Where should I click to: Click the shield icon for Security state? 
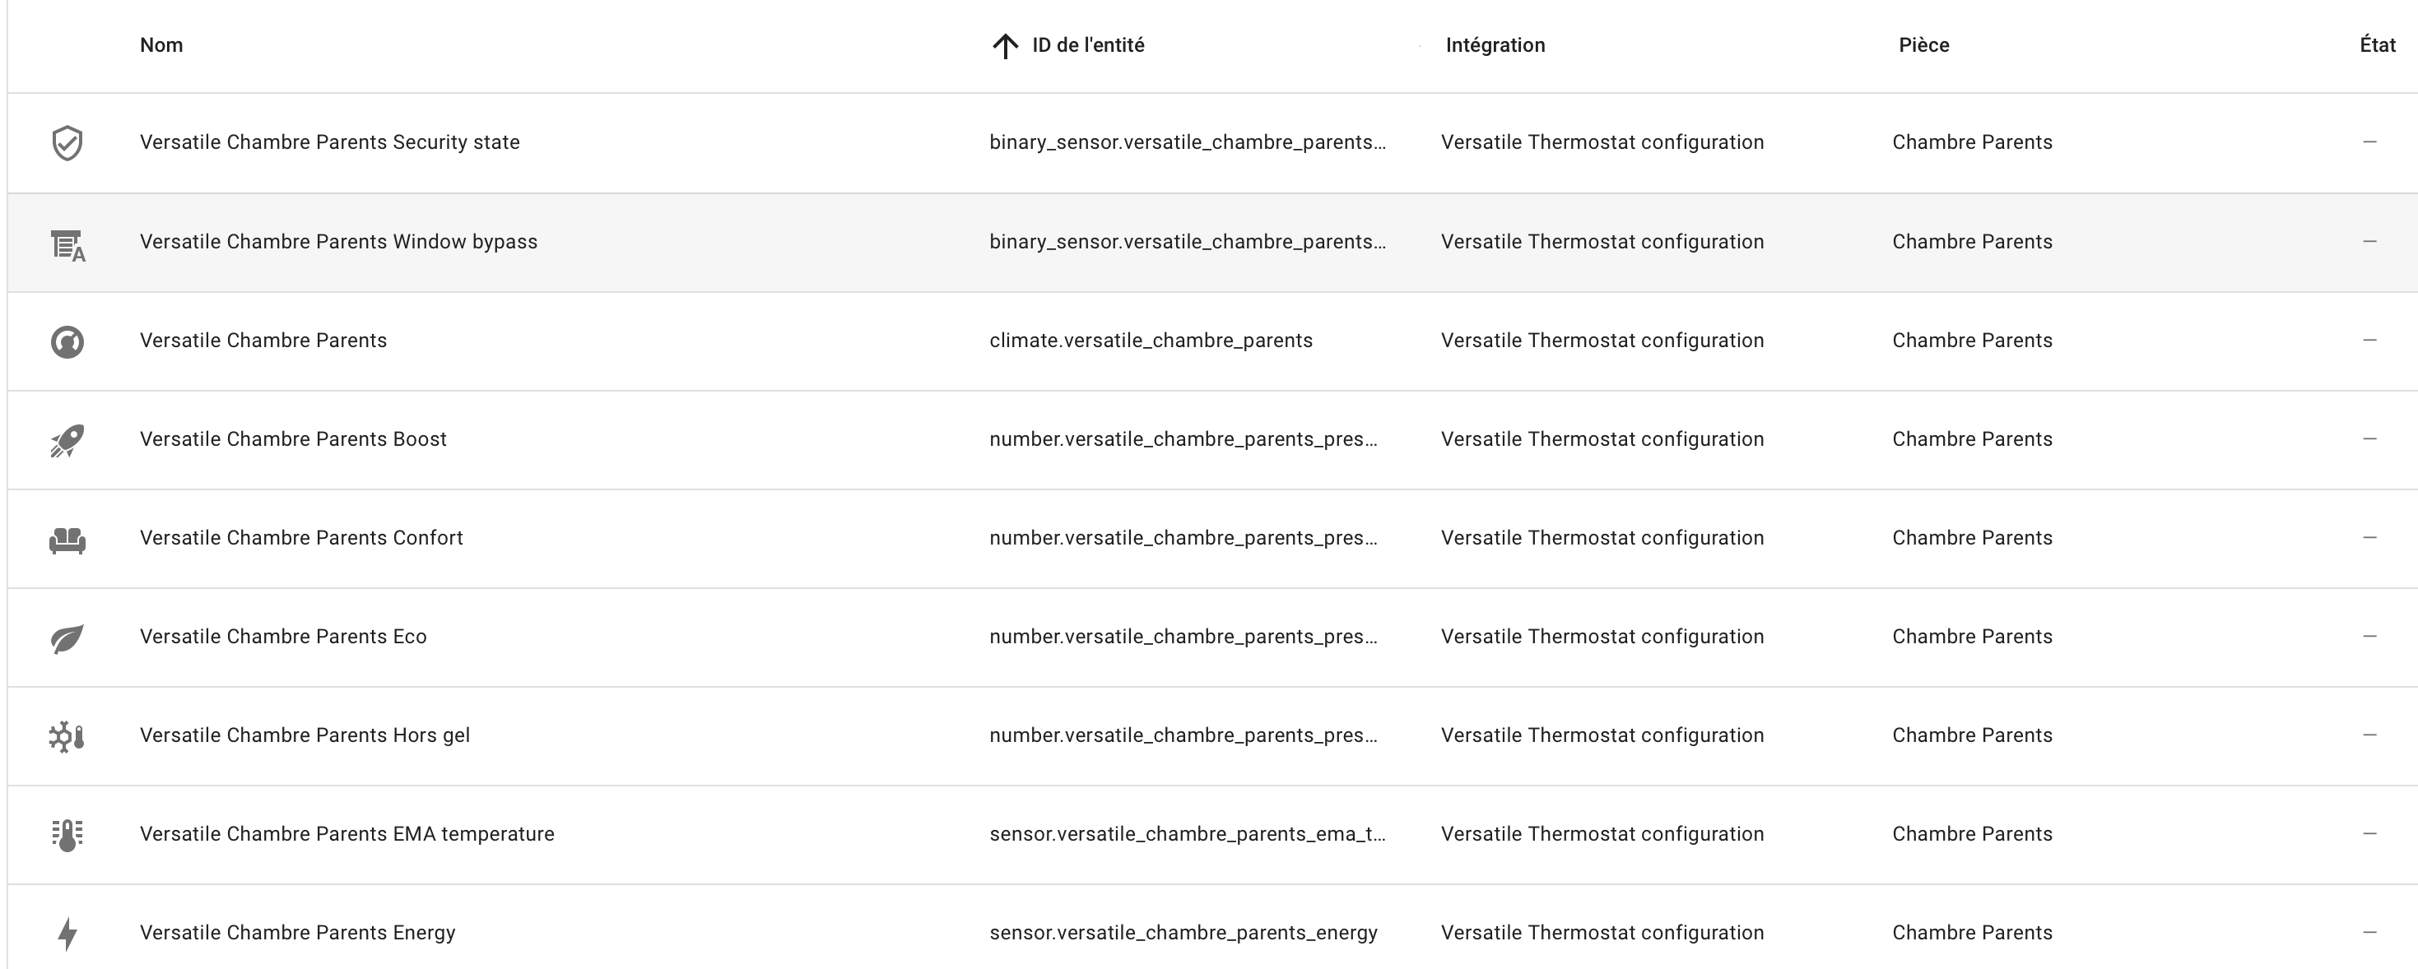67,143
